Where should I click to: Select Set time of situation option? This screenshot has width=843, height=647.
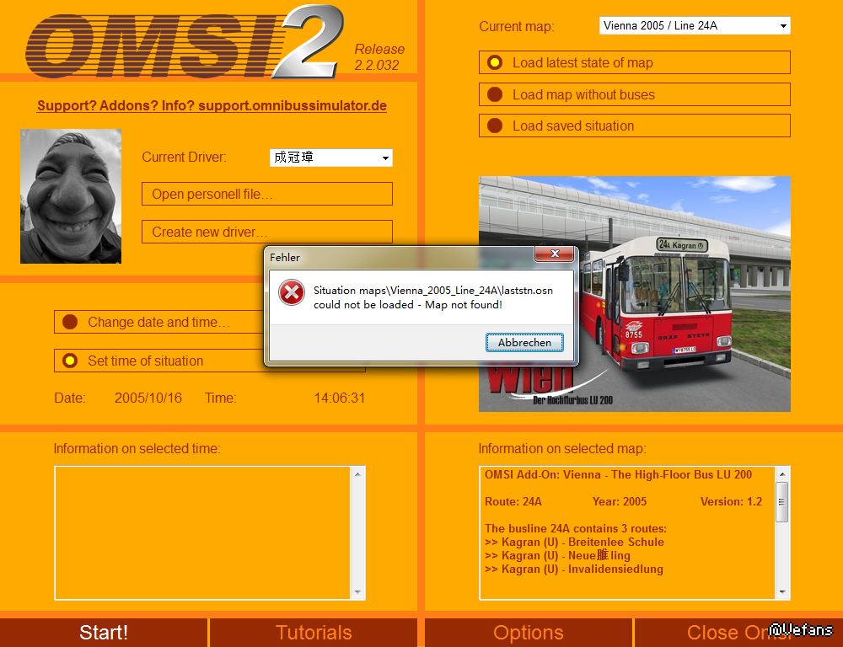pos(158,361)
